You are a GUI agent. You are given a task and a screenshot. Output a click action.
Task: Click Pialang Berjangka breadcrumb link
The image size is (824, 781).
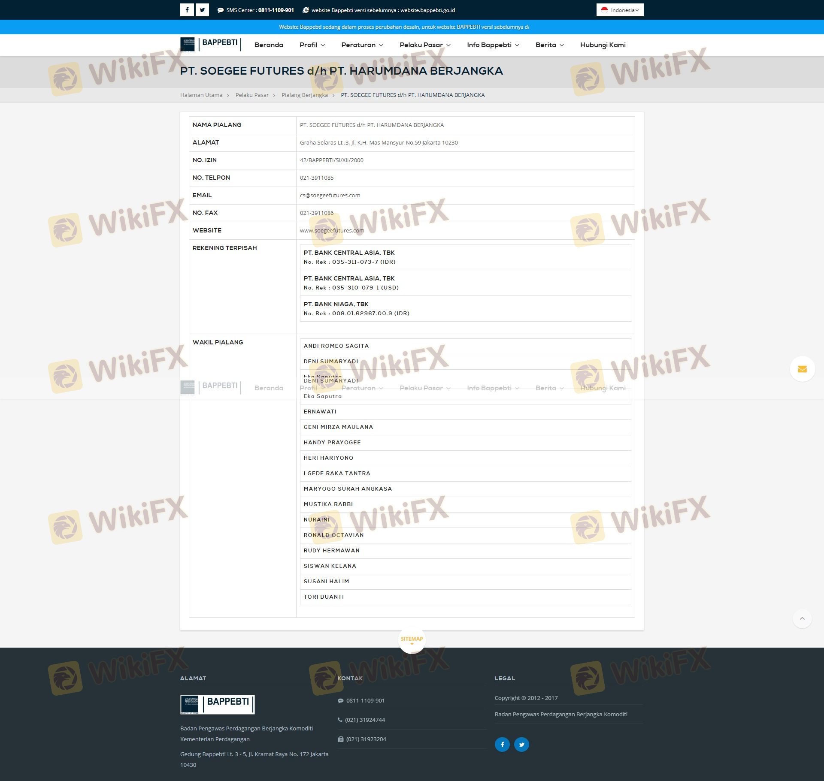tap(304, 95)
